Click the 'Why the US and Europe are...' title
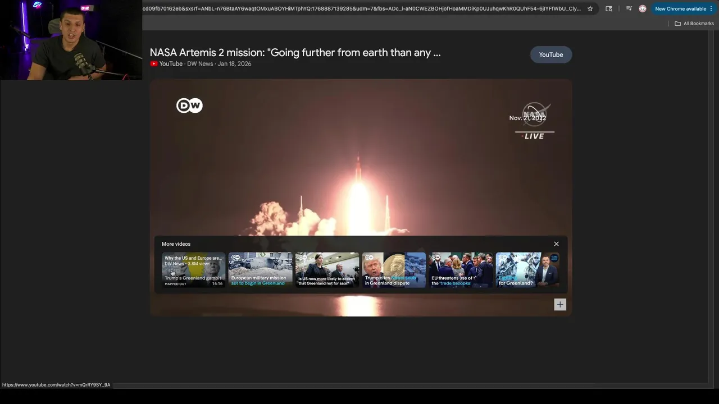Screen dimensions: 719x404 pos(193,258)
